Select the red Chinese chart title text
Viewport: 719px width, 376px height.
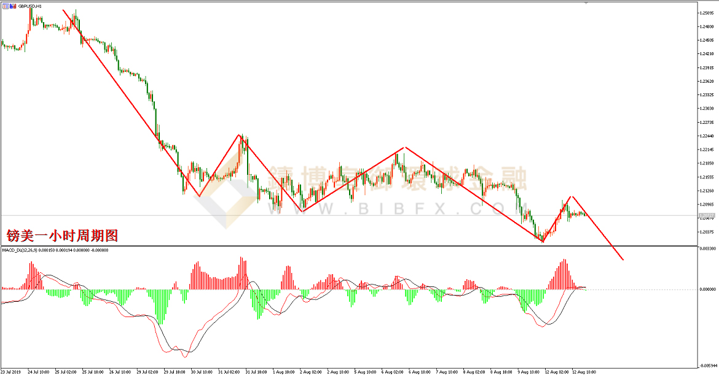tap(61, 236)
